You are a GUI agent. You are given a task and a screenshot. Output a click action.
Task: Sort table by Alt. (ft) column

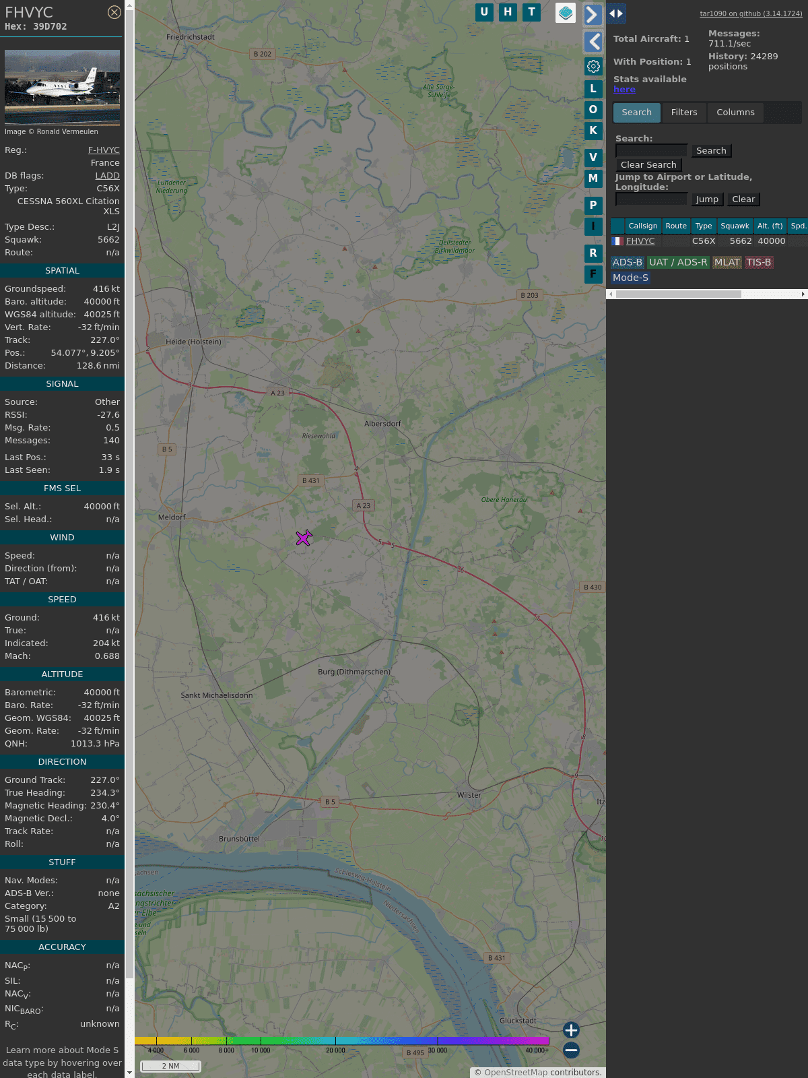coord(770,226)
